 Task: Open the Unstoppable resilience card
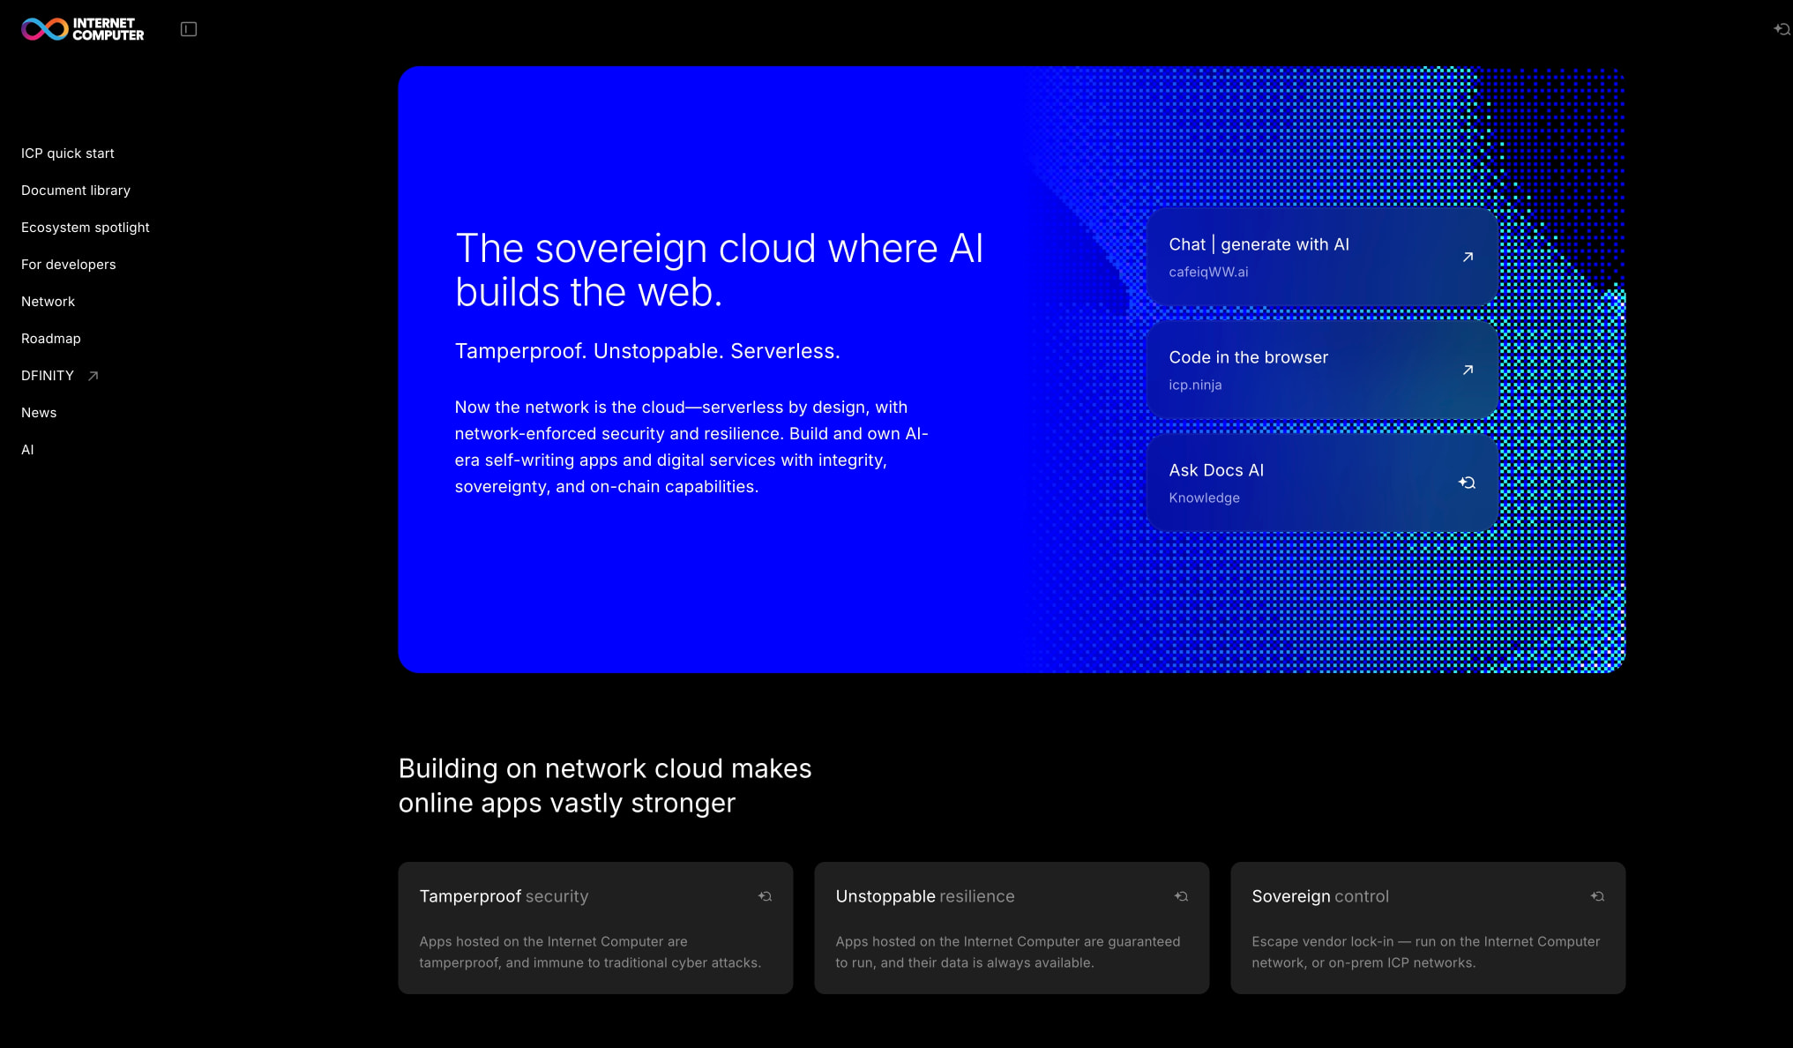pos(1012,928)
